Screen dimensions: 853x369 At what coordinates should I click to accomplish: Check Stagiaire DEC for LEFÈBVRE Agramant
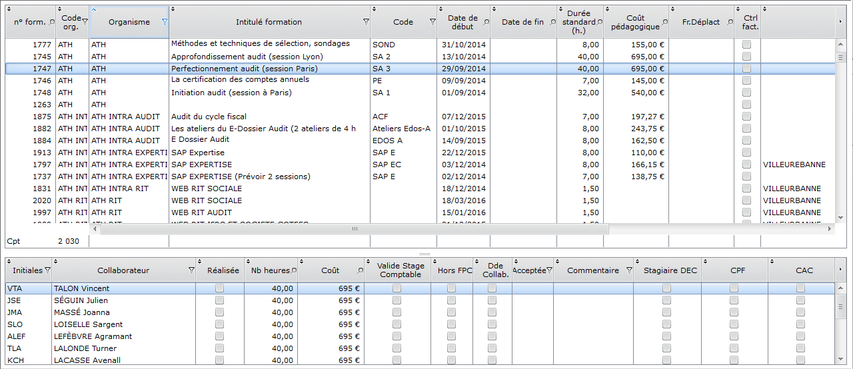point(666,336)
